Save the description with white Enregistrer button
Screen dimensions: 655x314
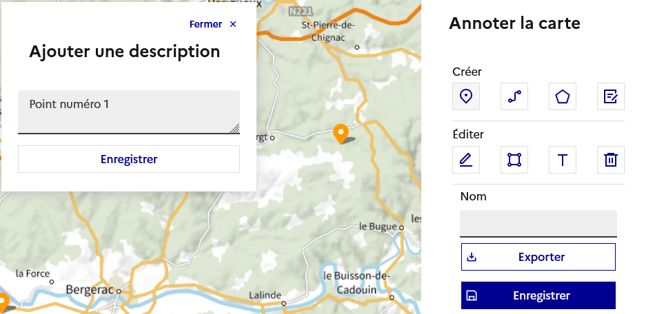(129, 159)
